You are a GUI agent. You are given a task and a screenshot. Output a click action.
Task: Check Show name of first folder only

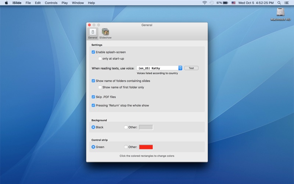100,87
